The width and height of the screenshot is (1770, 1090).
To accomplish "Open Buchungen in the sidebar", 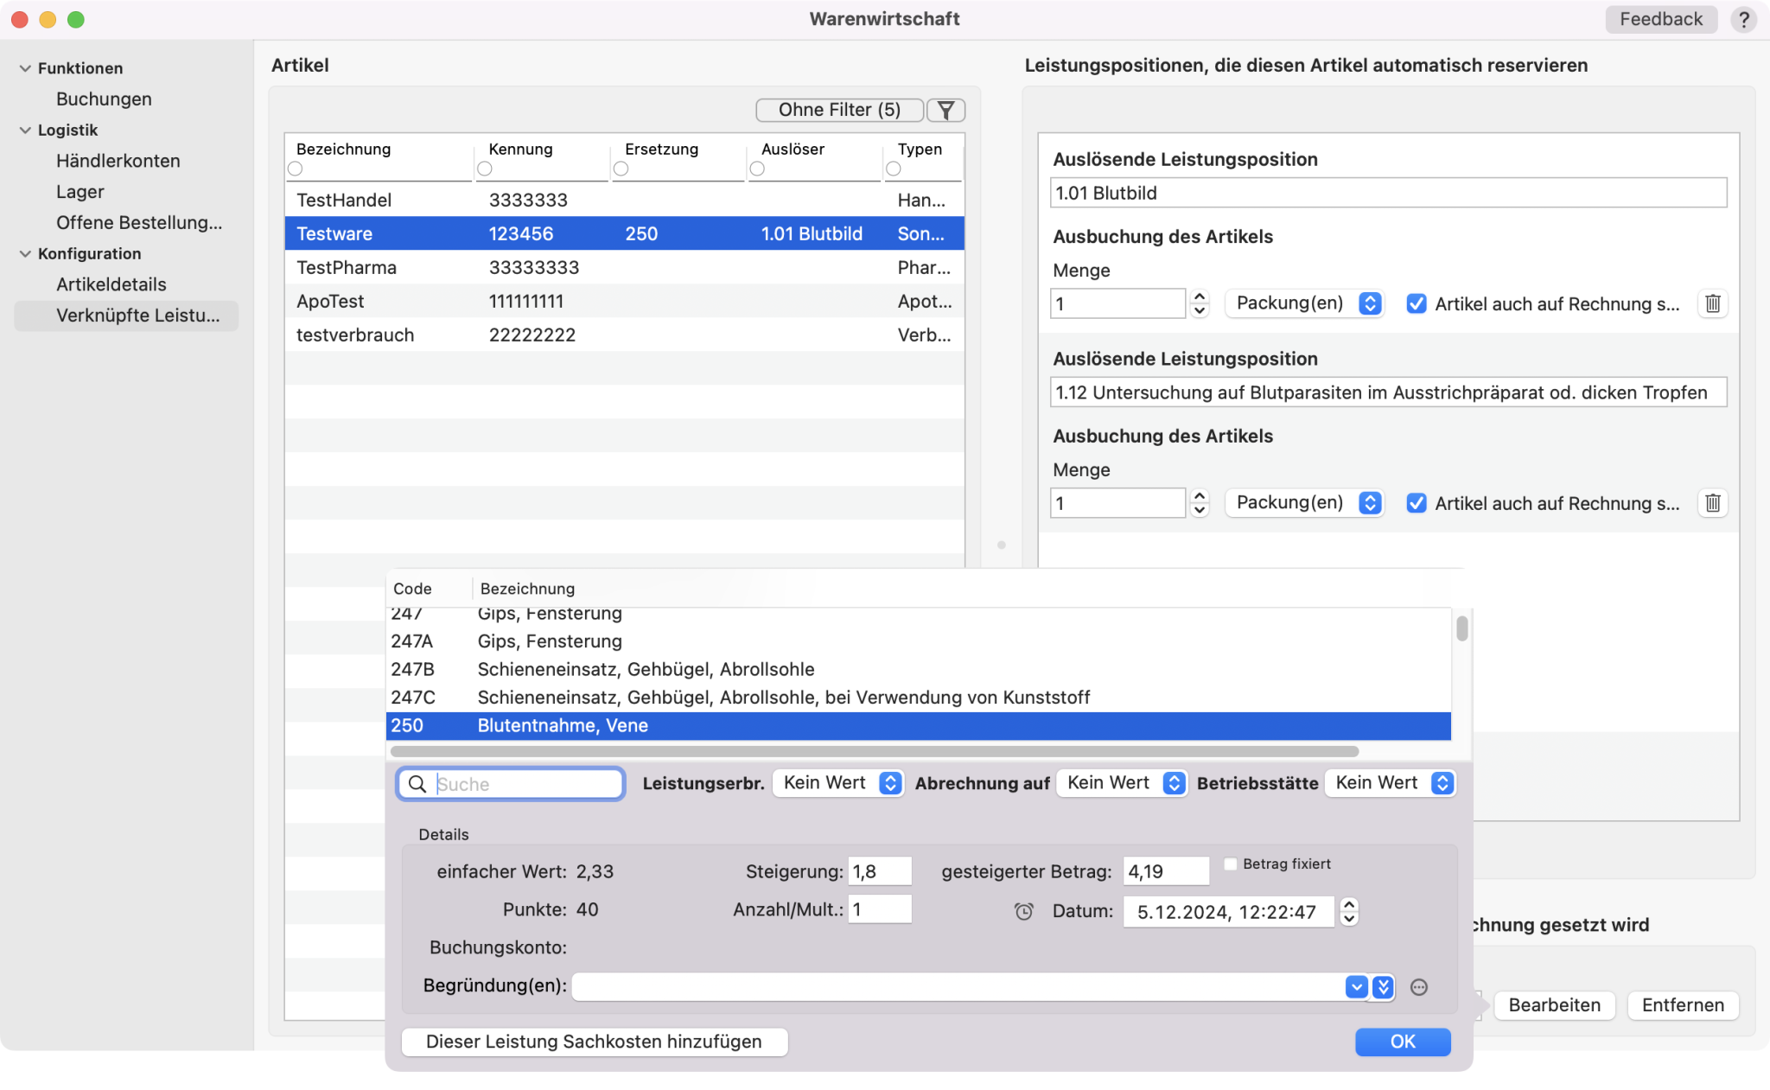I will [x=104, y=99].
